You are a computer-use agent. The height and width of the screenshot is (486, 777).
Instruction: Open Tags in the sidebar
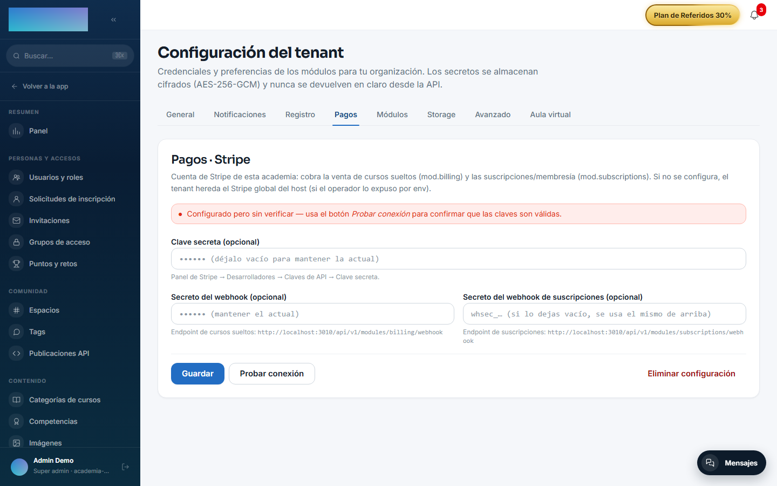pos(70,332)
